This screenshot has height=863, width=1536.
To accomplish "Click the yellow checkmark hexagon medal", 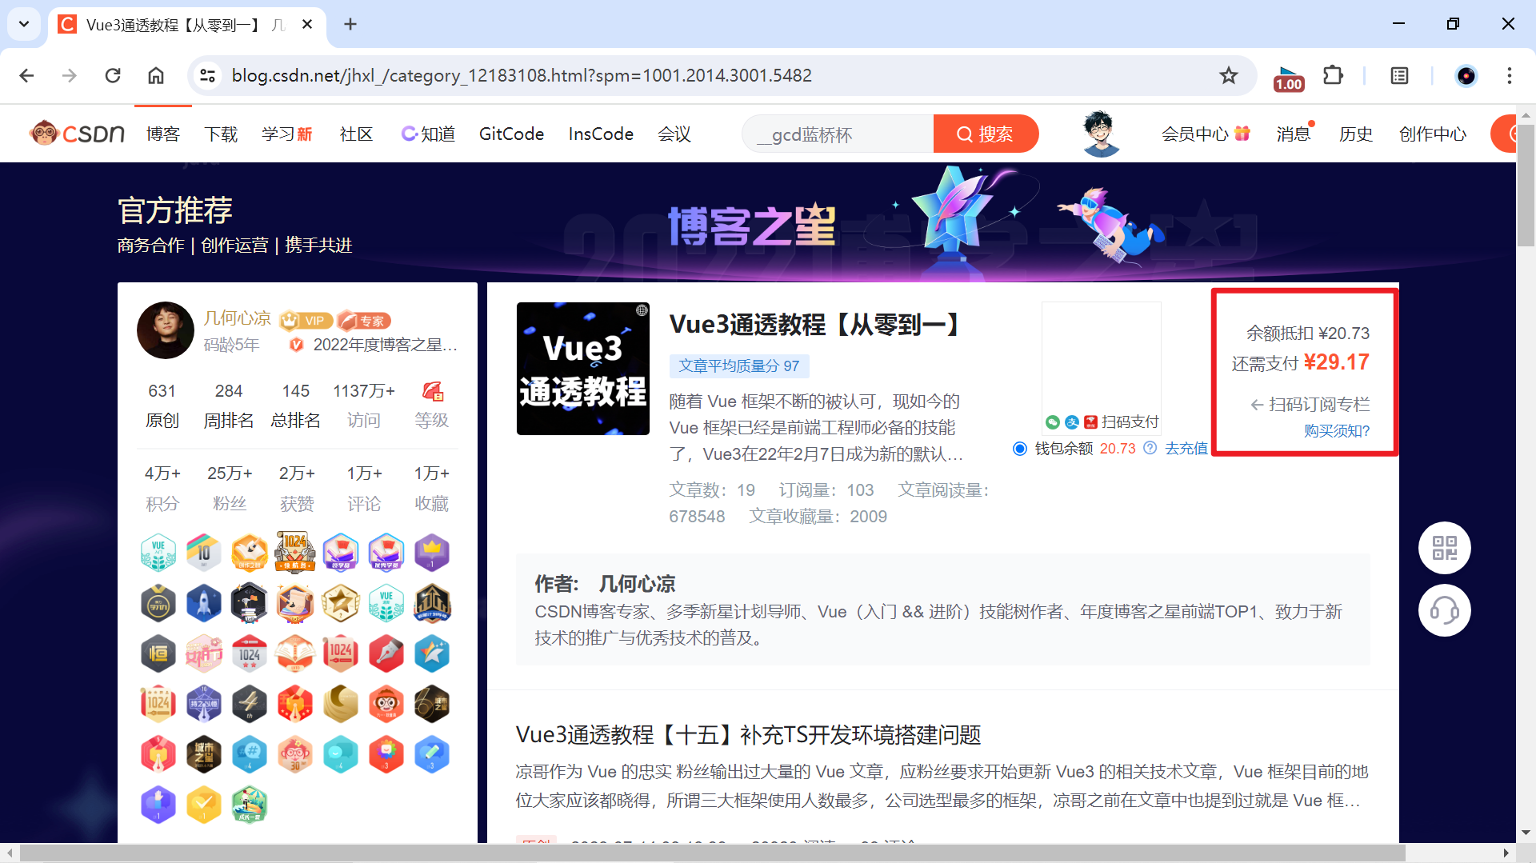I will [204, 805].
